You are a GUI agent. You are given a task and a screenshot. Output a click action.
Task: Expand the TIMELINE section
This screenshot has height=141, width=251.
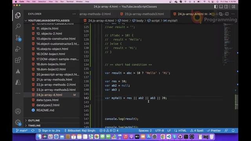[34, 125]
